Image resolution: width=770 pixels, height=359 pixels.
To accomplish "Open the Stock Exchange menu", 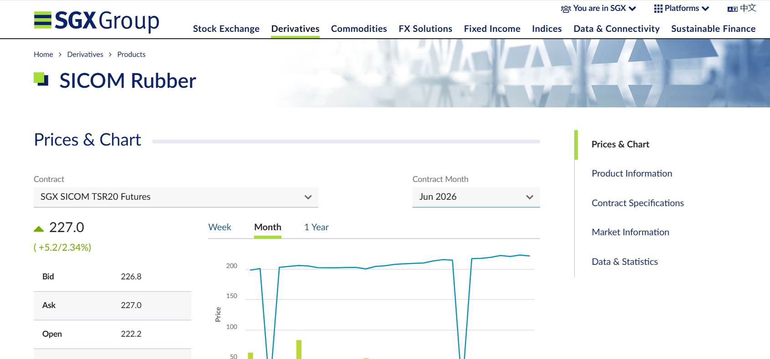I will [x=226, y=29].
